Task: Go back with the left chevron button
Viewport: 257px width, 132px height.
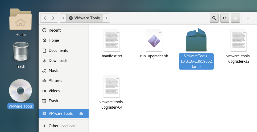Action: [x=45, y=18]
